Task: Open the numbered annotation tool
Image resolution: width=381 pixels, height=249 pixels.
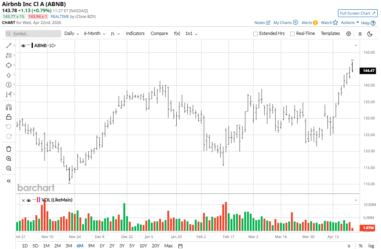Action: coord(9,85)
